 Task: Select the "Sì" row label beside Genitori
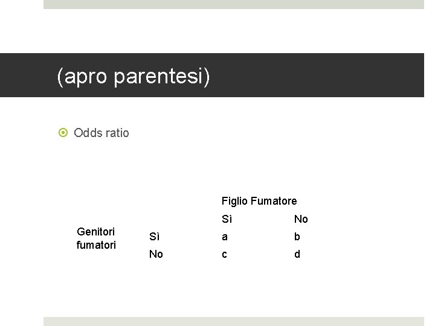(155, 237)
